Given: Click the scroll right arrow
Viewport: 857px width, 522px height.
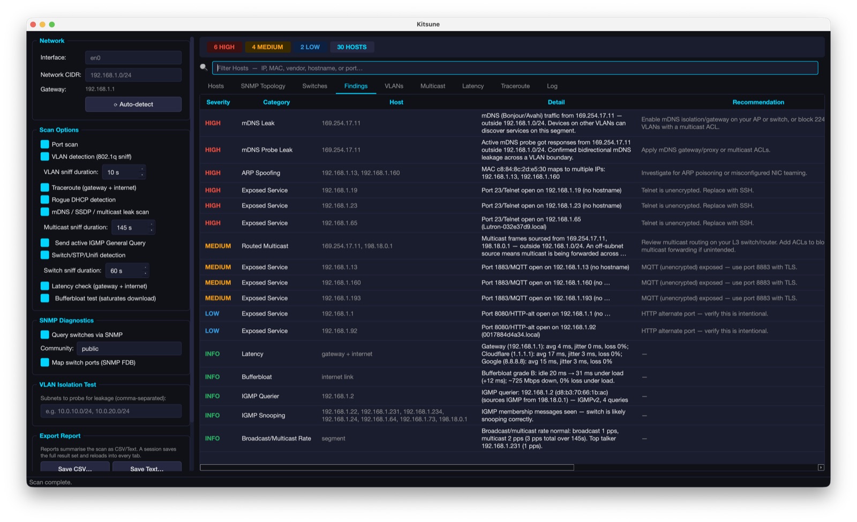Looking at the screenshot, I should pyautogui.click(x=821, y=467).
